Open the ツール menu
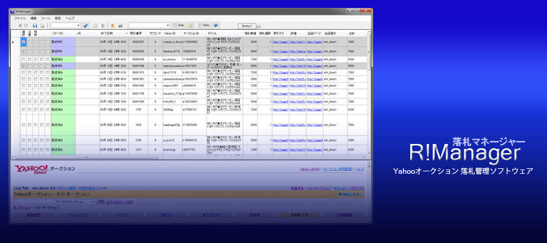 pos(46,18)
